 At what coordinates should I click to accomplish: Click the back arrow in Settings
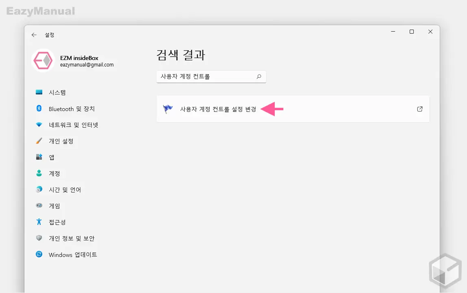[x=34, y=35]
